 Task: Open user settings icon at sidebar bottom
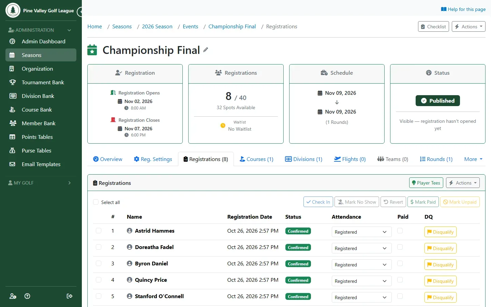coord(13,296)
